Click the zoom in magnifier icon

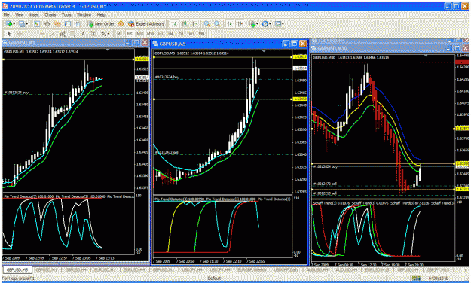click(x=207, y=23)
